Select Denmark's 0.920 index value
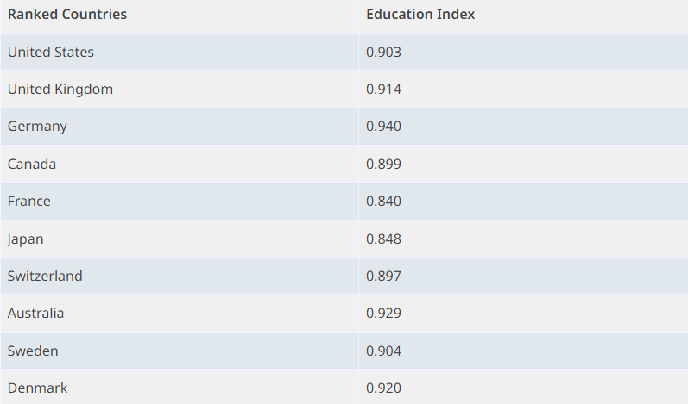Screen dimensions: 688x404 click(x=383, y=388)
